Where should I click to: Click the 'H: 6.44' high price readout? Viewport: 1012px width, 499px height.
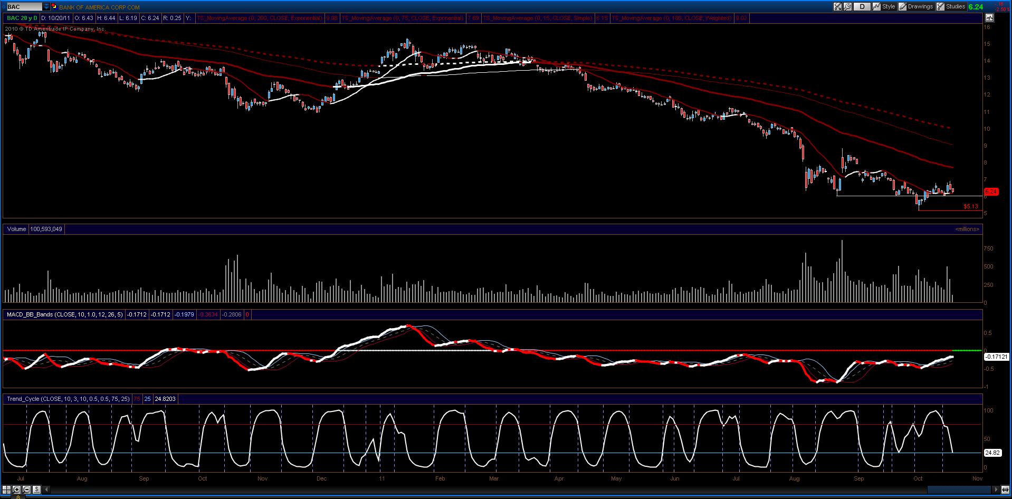[x=106, y=18]
